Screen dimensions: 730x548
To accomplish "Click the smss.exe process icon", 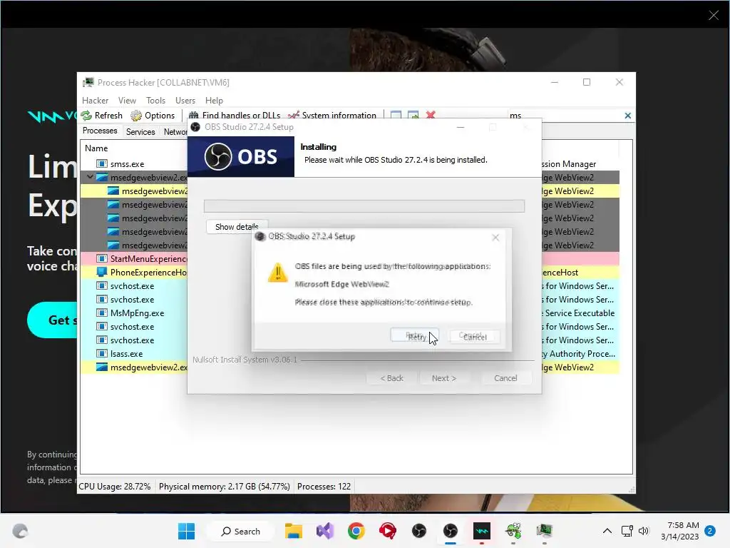I will tap(101, 163).
